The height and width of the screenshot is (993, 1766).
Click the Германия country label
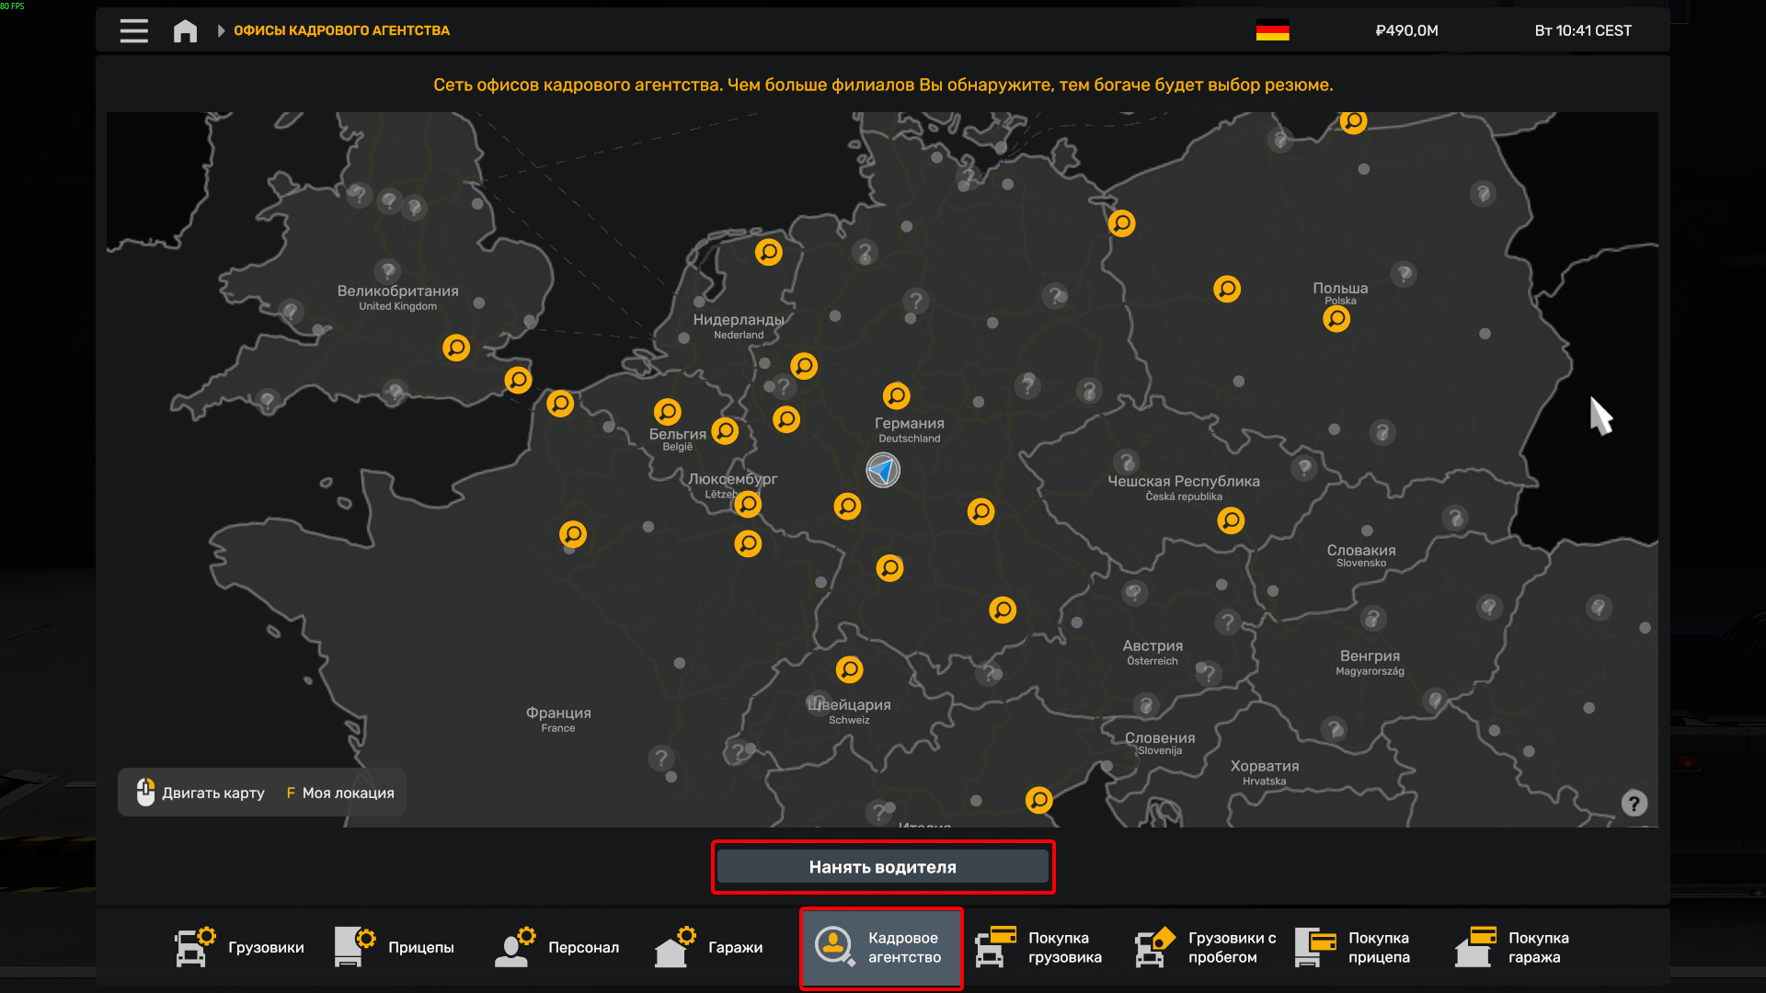(909, 424)
